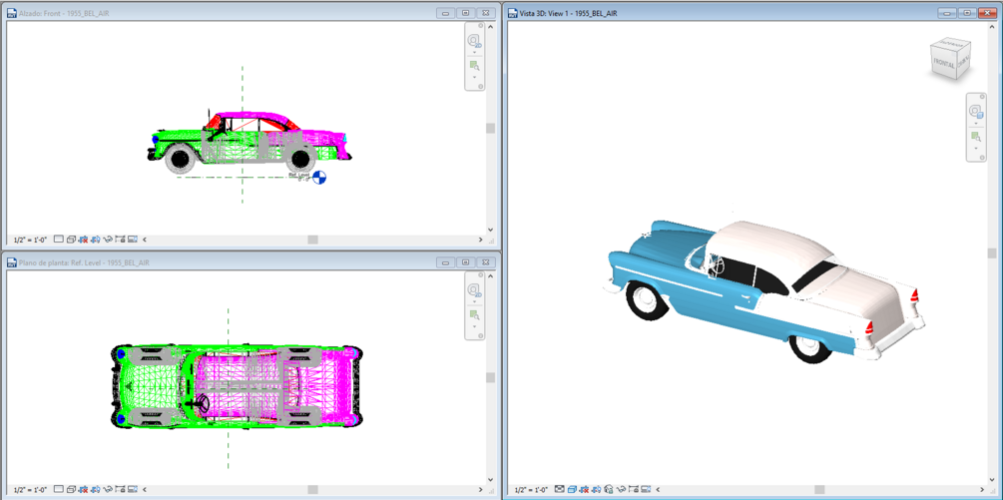
Task: Open plan view navigation bar customize circle
Action: (480, 335)
